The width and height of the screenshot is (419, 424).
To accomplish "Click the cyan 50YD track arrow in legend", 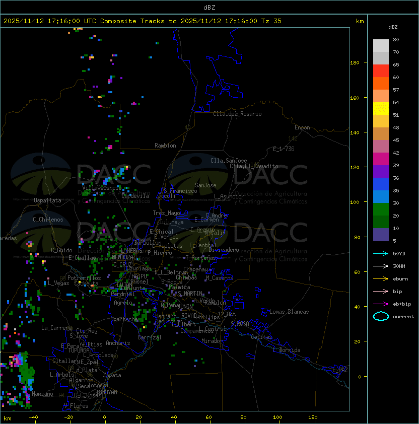I will click(x=381, y=253).
